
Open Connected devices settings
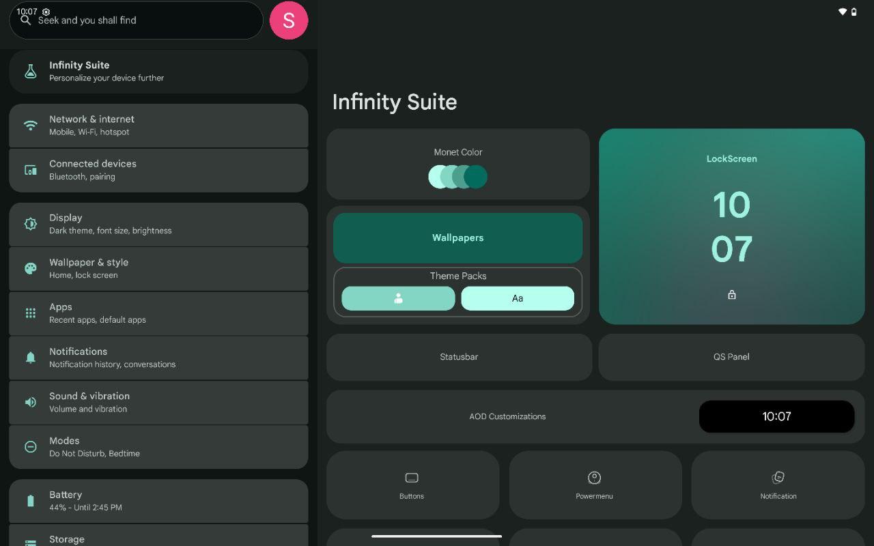click(158, 170)
